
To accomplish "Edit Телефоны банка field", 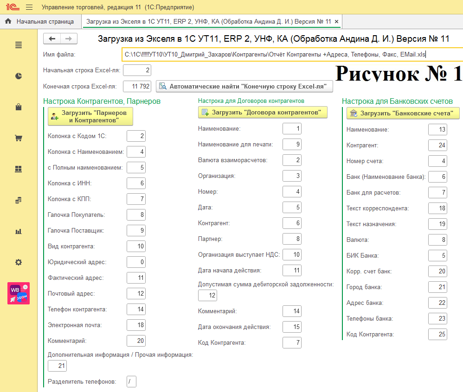I will point(437,318).
